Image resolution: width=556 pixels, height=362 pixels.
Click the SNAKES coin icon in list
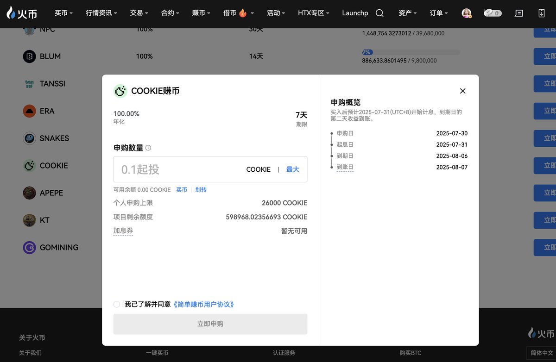click(29, 138)
